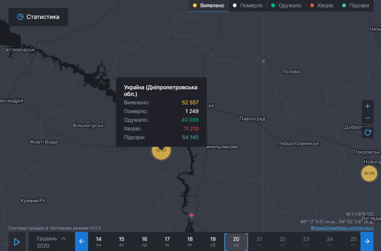Screen dimensions: 381x251
Task: Start timeline playback
Action: click(x=17, y=242)
